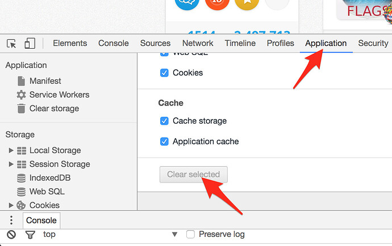The width and height of the screenshot is (392, 246).
Task: Expand the Session Storage tree item
Action: coord(11,164)
